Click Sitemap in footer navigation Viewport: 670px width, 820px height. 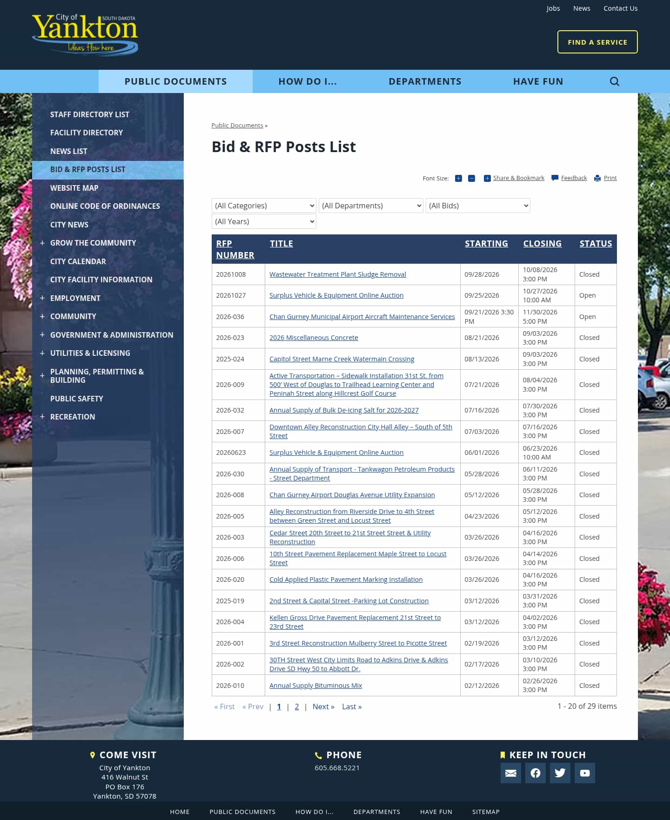[x=486, y=812]
